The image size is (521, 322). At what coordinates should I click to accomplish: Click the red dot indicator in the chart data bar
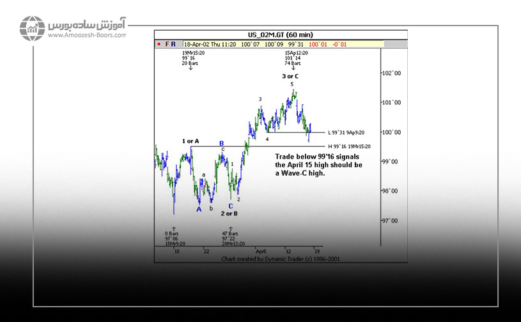[159, 44]
